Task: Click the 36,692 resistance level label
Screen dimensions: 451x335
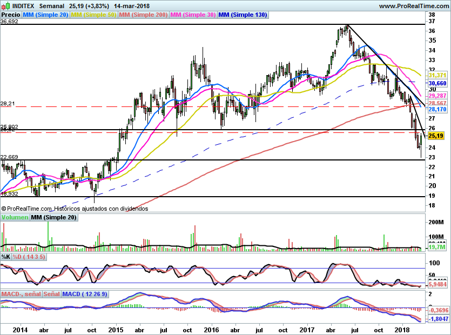Action: click(x=9, y=21)
